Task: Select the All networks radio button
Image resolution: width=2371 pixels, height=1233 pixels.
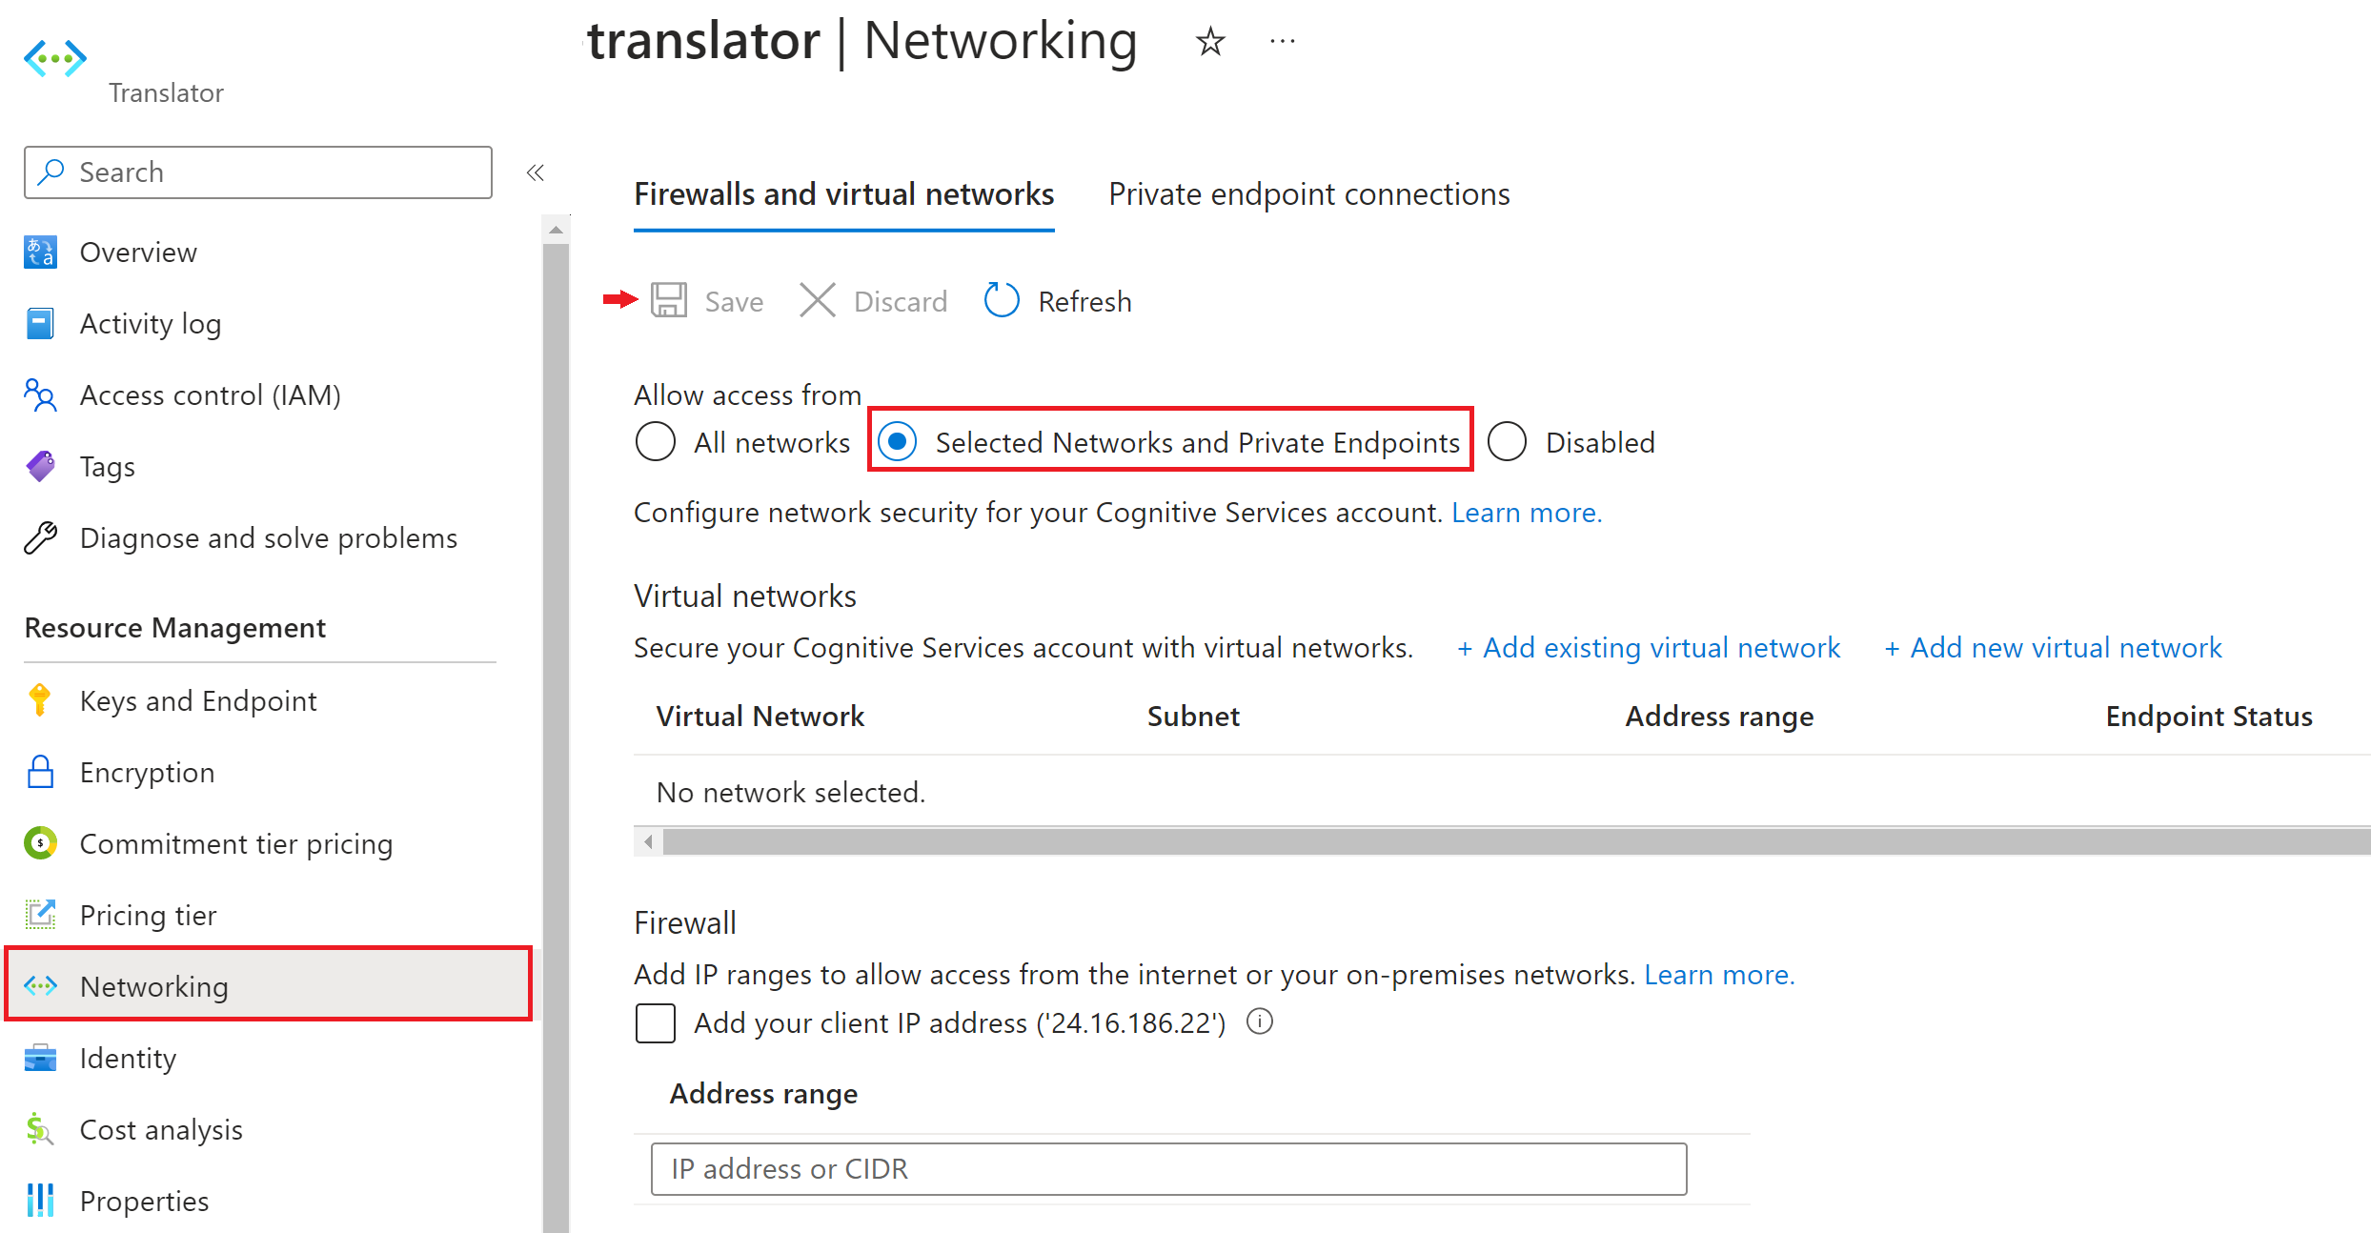Action: point(654,442)
